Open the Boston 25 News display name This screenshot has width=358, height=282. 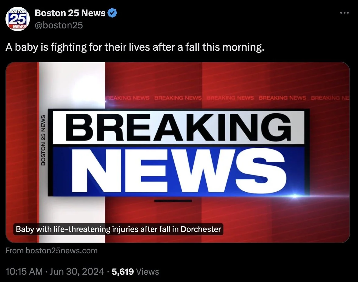point(70,13)
